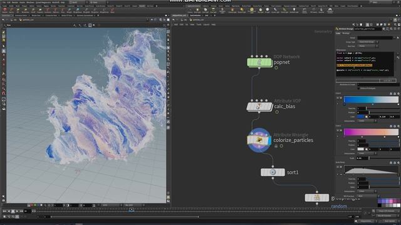
Task: Click particles_sim in the viewport path bar
Action: click(27, 19)
